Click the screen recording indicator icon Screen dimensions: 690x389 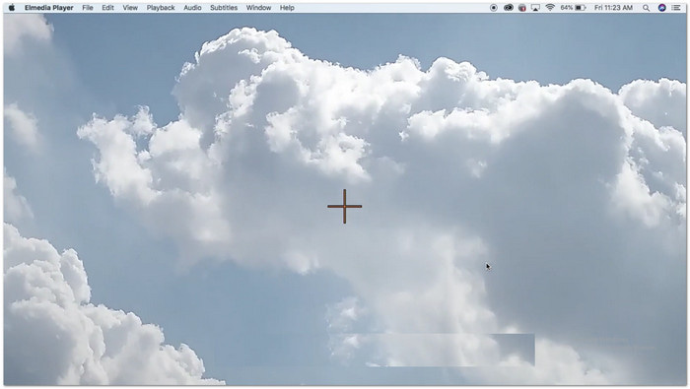point(494,8)
